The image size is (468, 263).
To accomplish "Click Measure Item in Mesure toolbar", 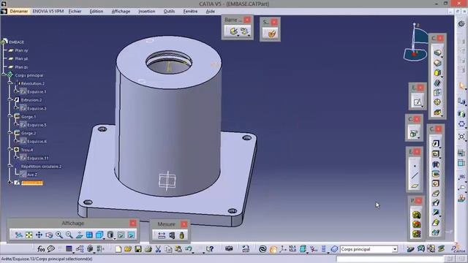I will point(172,235).
